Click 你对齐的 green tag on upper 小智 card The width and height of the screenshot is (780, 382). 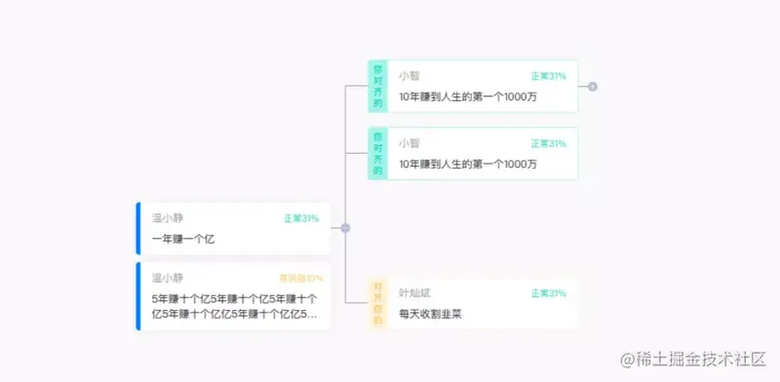point(378,86)
